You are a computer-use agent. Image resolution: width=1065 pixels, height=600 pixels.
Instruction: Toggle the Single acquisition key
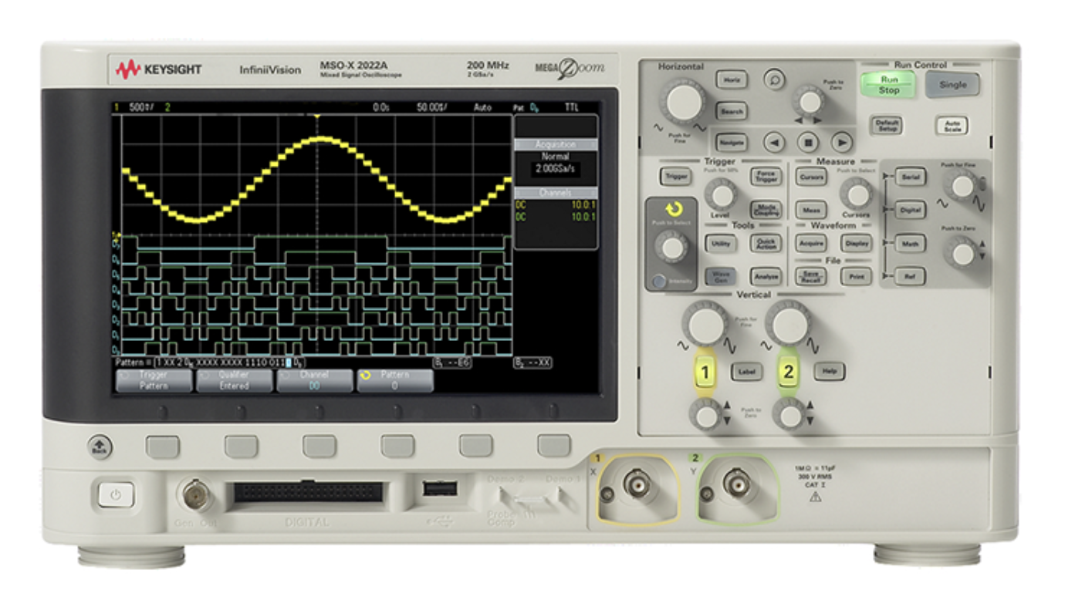(x=952, y=85)
